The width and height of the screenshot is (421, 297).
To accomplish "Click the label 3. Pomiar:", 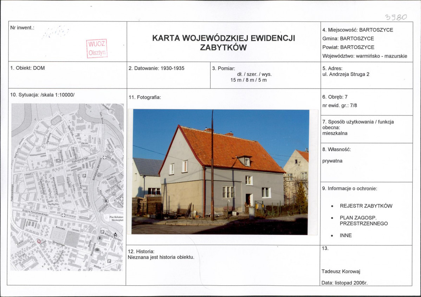I will point(224,68).
